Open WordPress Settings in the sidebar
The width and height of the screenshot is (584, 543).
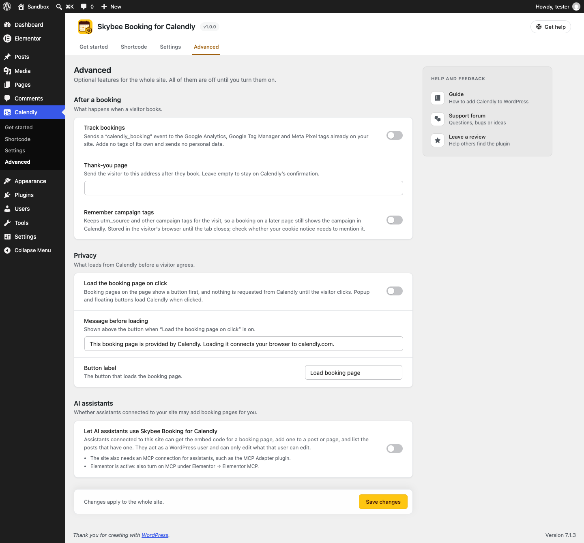(x=32, y=237)
